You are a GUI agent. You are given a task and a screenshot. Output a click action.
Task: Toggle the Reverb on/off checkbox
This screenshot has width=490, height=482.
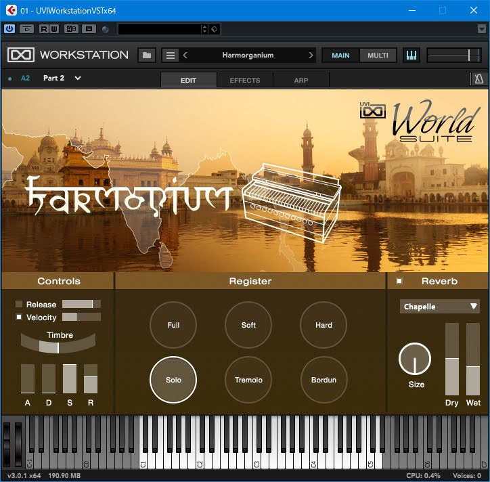[x=399, y=281]
